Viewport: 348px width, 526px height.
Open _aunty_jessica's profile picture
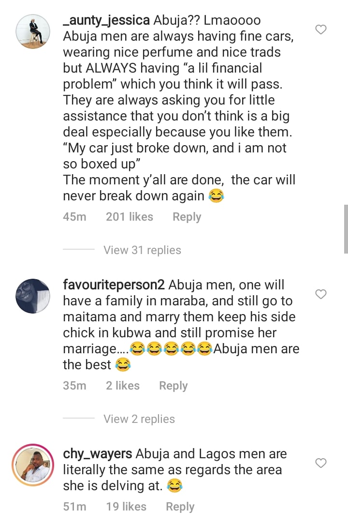point(33,31)
